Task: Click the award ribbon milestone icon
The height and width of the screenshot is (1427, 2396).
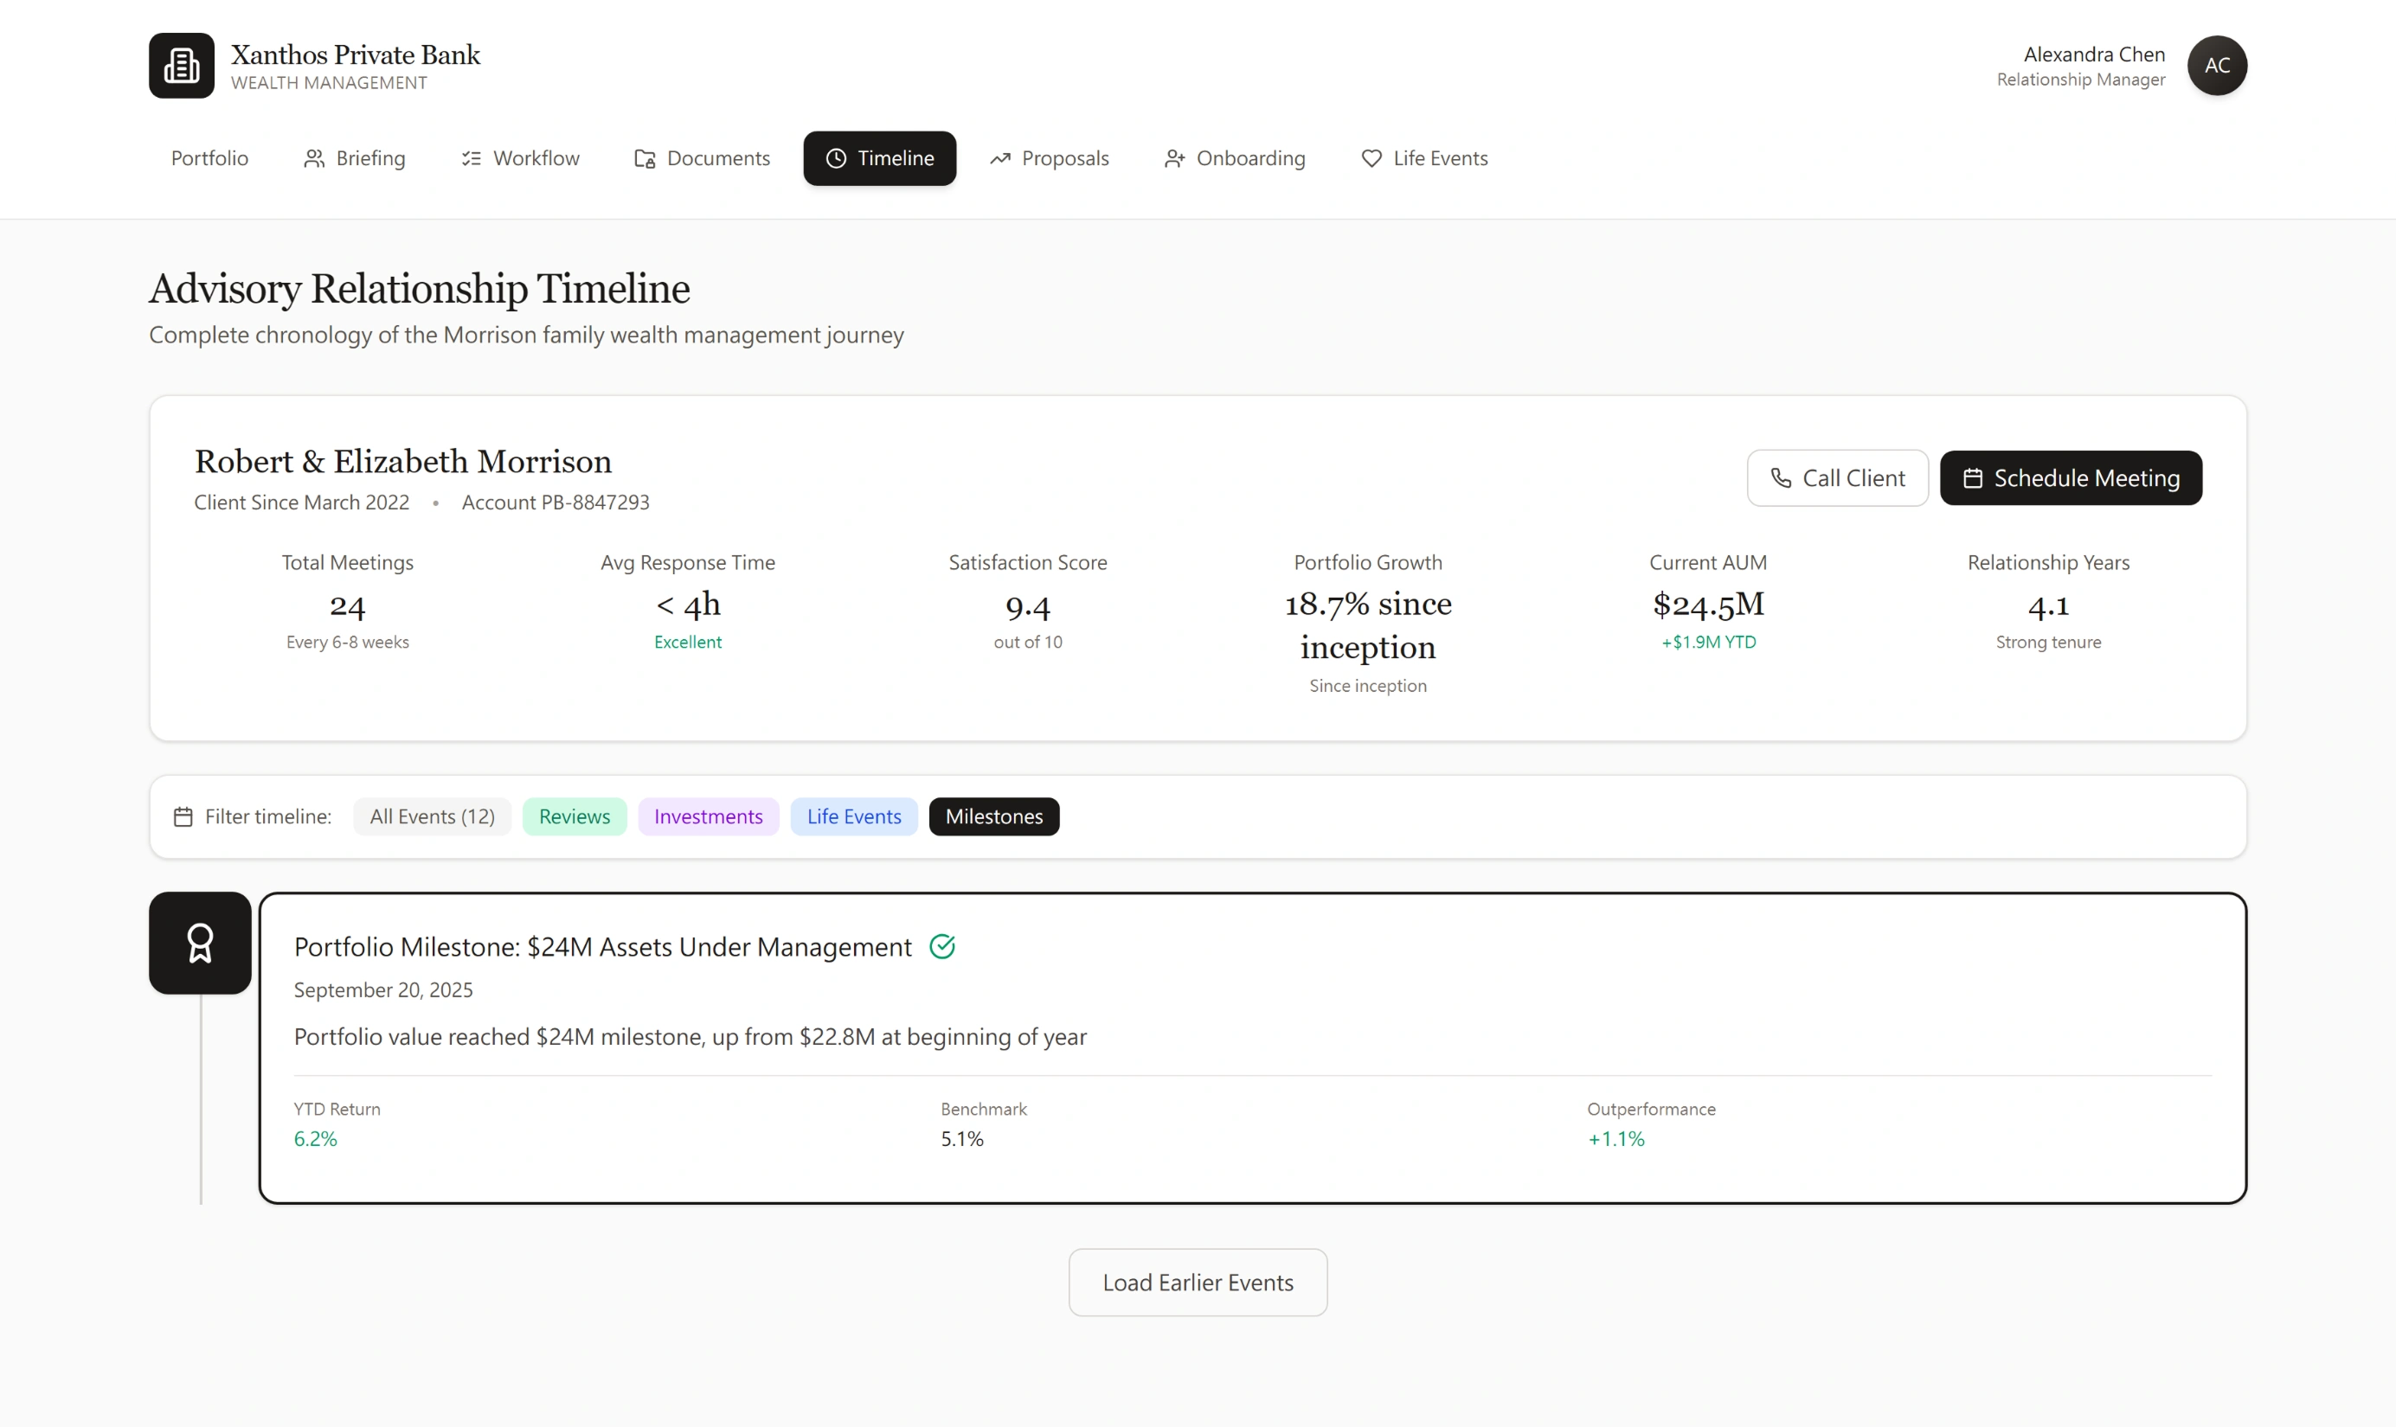Action: [199, 943]
